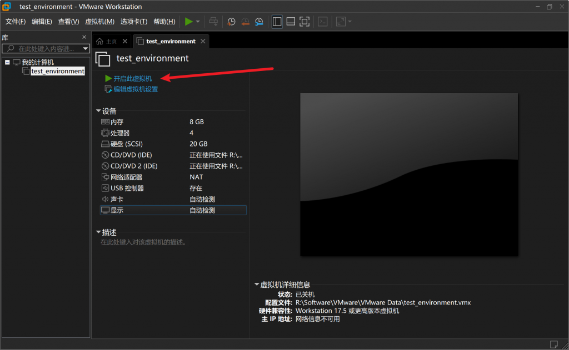
Task: Select the 硬盘 (SCSI) device row
Action: point(173,144)
